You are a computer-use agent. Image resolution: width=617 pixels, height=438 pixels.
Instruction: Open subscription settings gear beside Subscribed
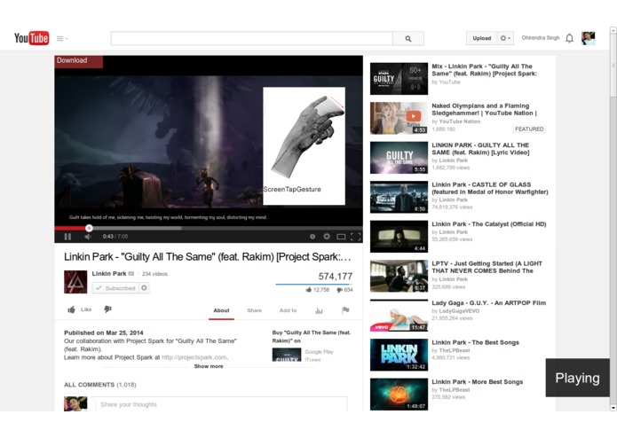(144, 288)
